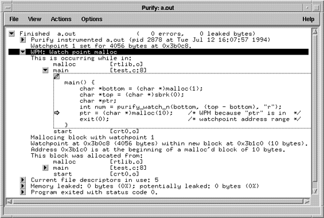Collapse WPM Watch point malloc entry
Viewport: 324px width, 218px height.
point(23,52)
